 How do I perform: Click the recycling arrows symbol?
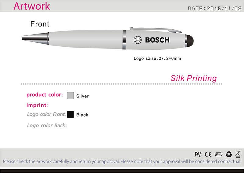pos(229,154)
